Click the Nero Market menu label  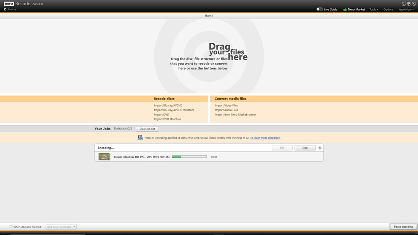tap(356, 9)
